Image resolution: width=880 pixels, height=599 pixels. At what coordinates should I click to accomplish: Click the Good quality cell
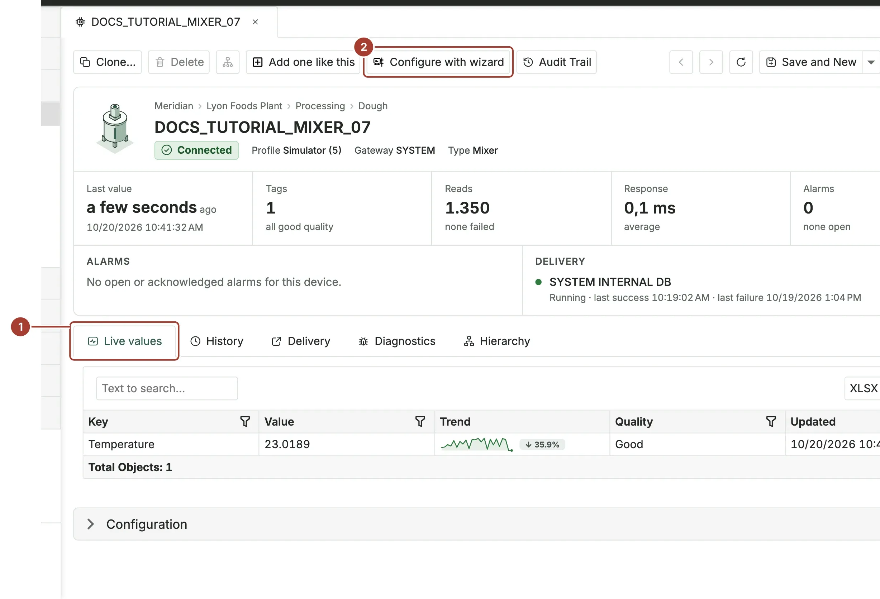697,444
